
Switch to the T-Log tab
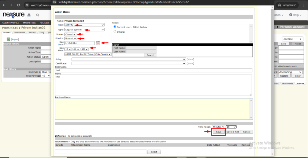pyautogui.click(x=42, y=32)
